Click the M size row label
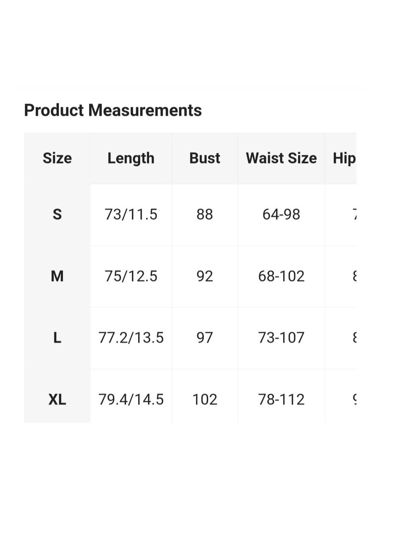 tap(57, 276)
